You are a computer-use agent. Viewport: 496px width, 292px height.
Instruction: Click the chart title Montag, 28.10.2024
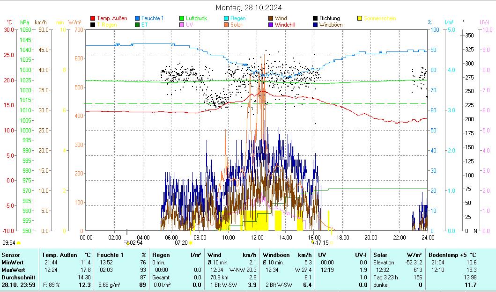(x=249, y=7)
